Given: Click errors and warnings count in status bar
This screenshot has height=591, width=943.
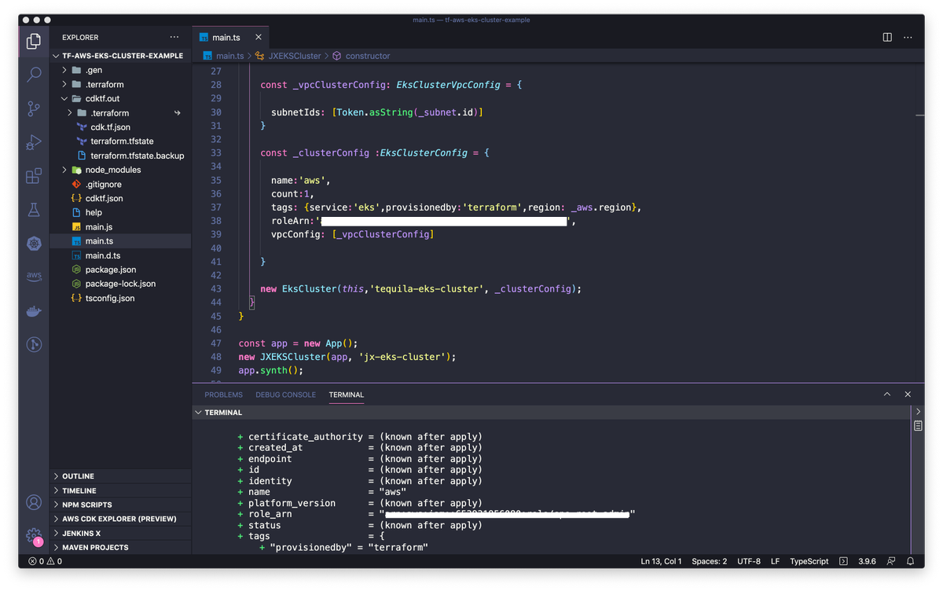Looking at the screenshot, I should pyautogui.click(x=45, y=561).
